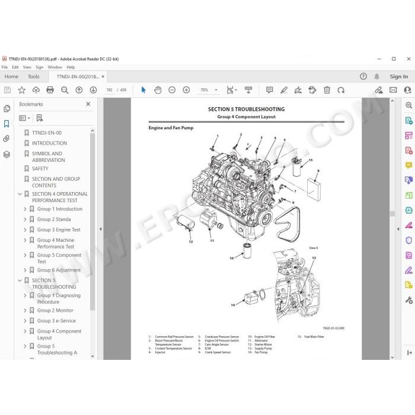Viewport: 415px width, 415px height.
Task: Open the Window menu
Action: [55, 67]
